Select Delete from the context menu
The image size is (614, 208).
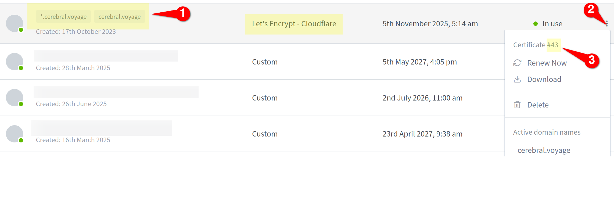click(538, 105)
